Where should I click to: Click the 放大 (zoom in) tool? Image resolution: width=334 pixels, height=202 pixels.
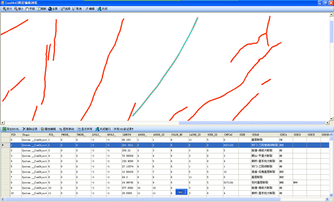pyautogui.click(x=7, y=8)
